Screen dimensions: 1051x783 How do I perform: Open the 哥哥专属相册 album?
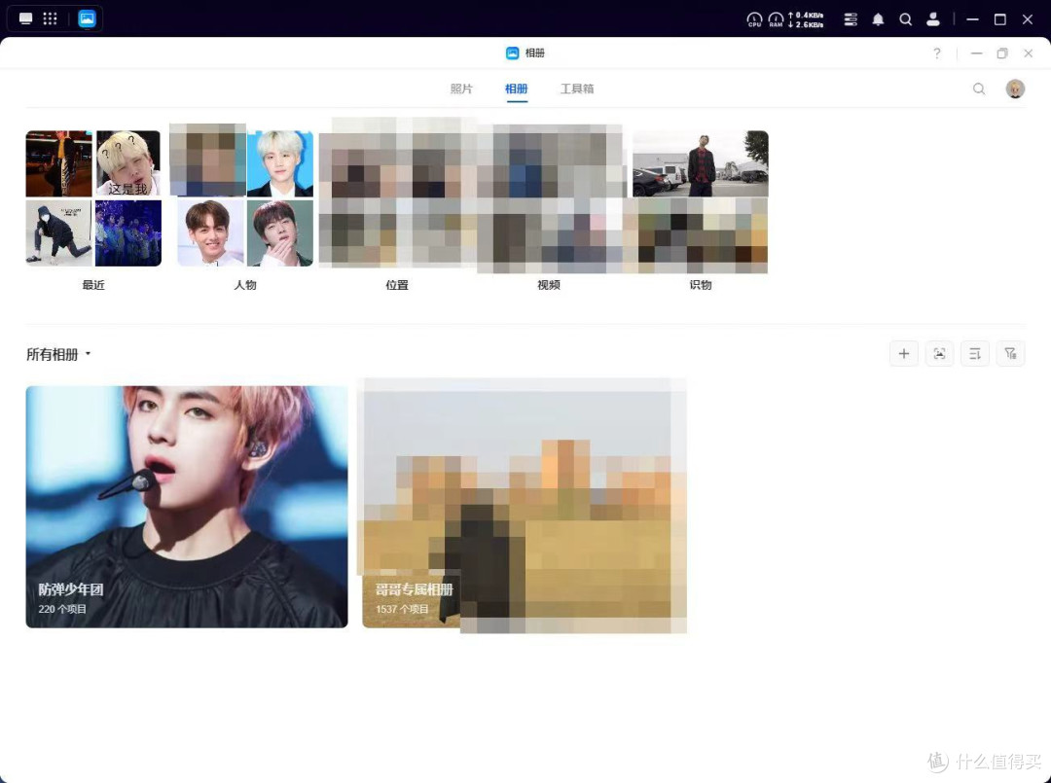[x=525, y=507]
